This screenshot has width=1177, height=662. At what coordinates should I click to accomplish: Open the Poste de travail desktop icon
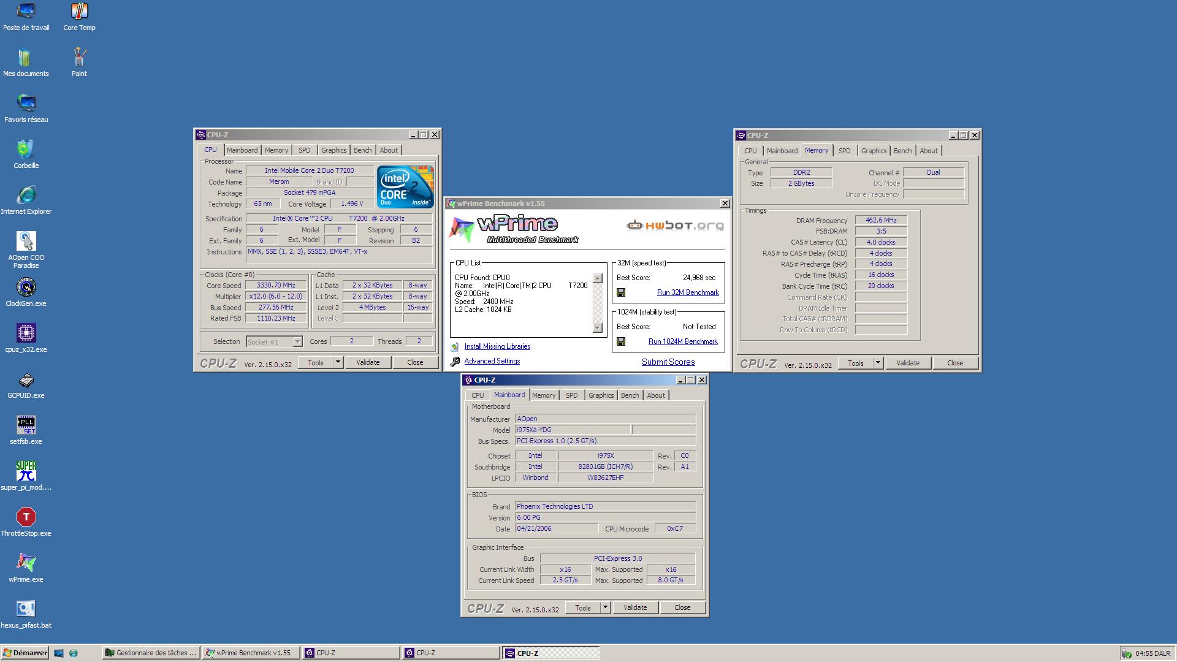click(x=26, y=17)
